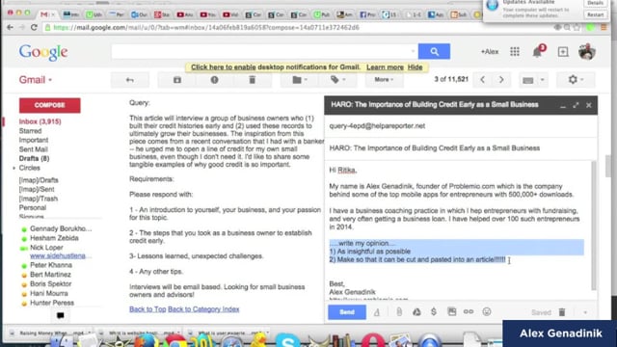The height and width of the screenshot is (347, 617).
Task: Select chat contact Peter Khanna
Action: (x=51, y=265)
